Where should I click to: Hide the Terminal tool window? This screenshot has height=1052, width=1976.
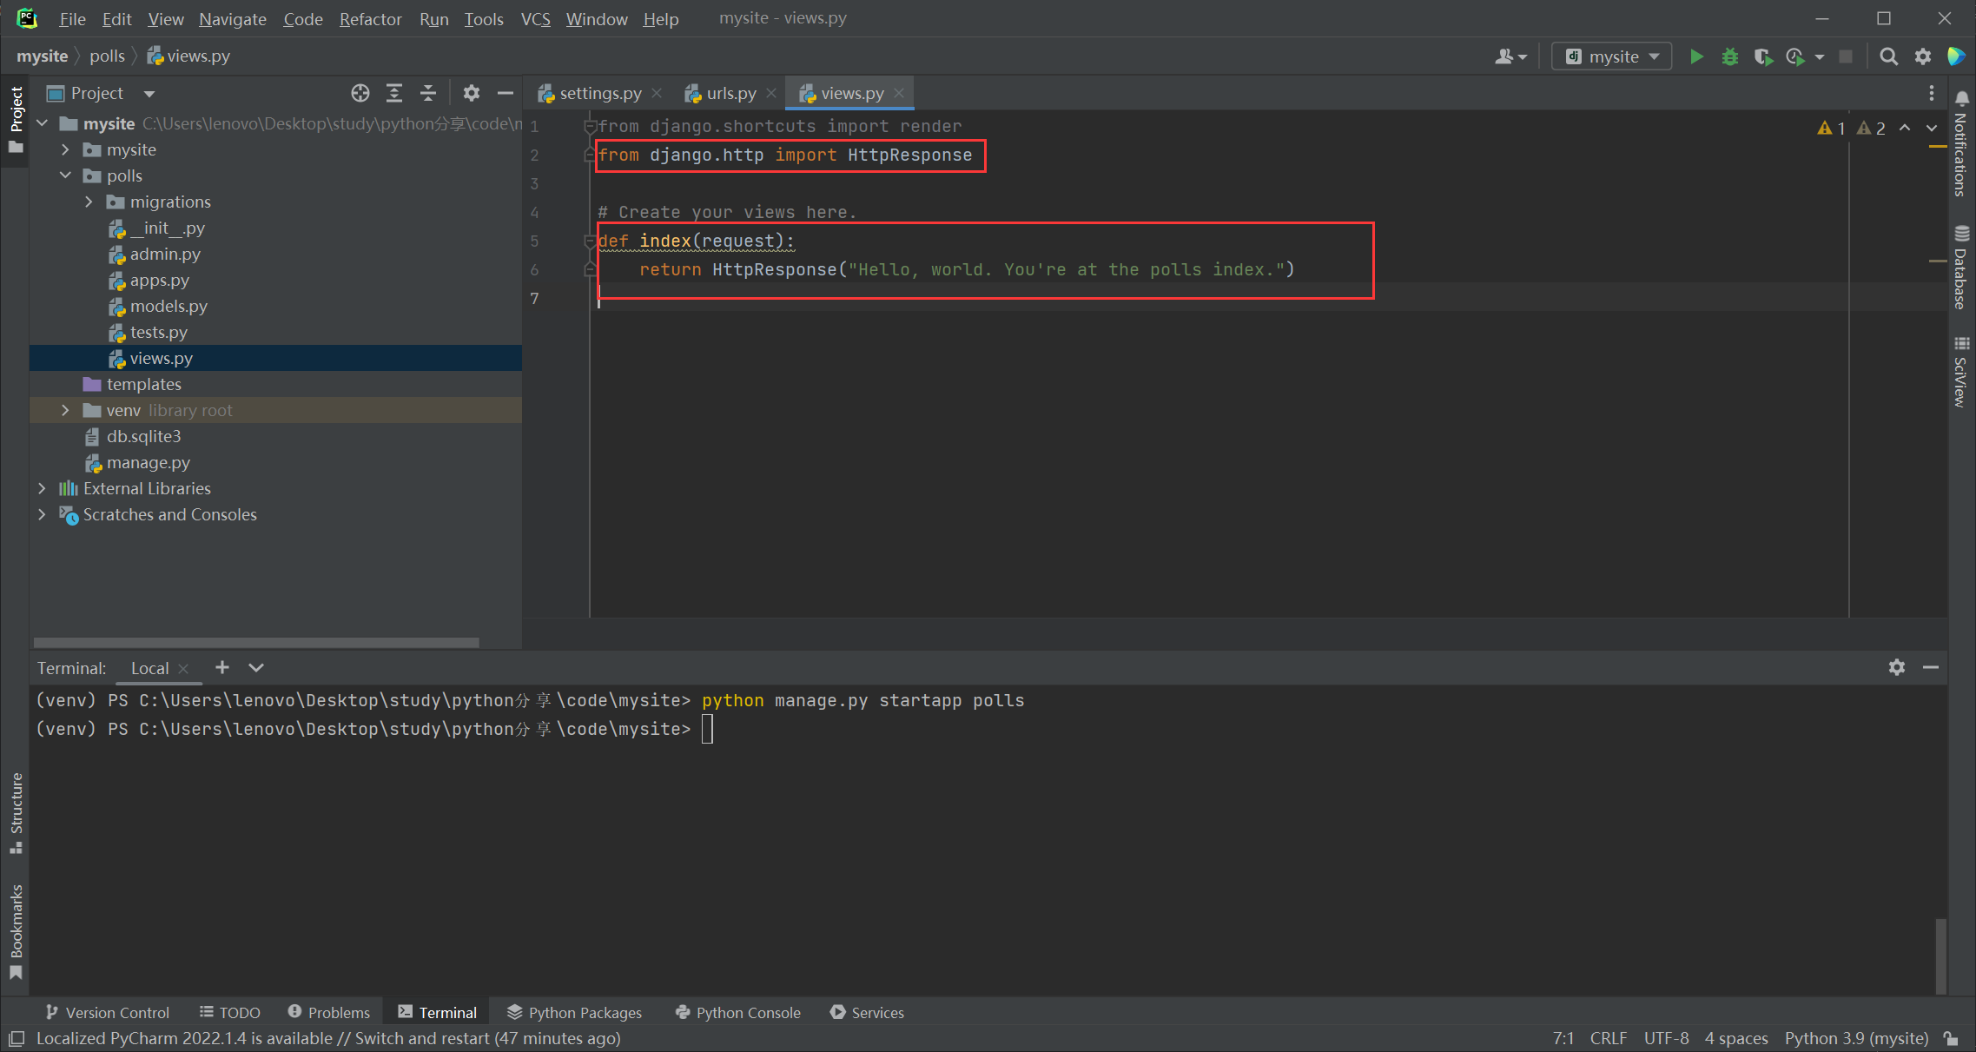click(x=1930, y=667)
